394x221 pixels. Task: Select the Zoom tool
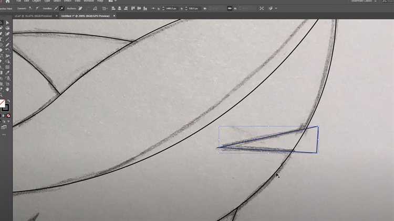pyautogui.click(x=1, y=95)
